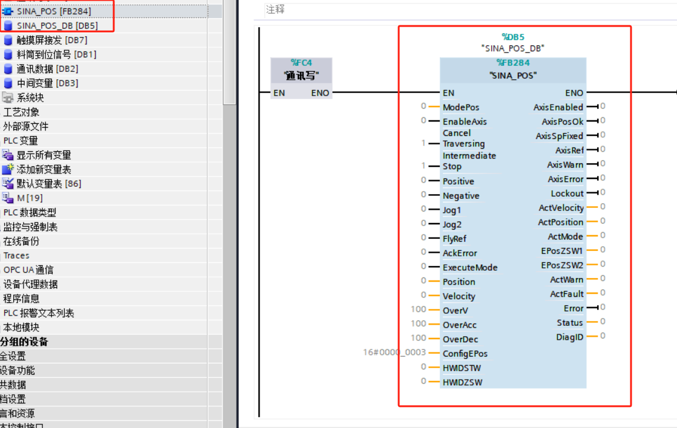Screen dimensions: 677x428
Task: Click the "SINA_POS_DB" instance name
Action: coord(513,48)
